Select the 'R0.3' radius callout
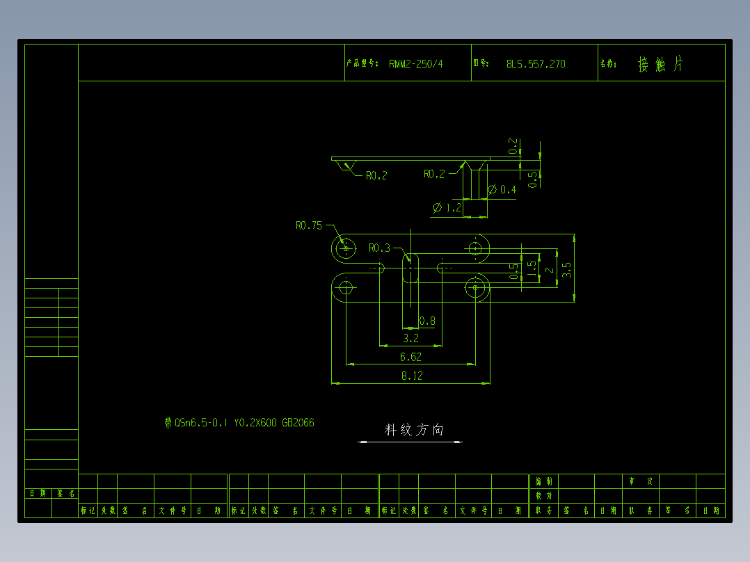This screenshot has height=562, width=750. coord(379,248)
